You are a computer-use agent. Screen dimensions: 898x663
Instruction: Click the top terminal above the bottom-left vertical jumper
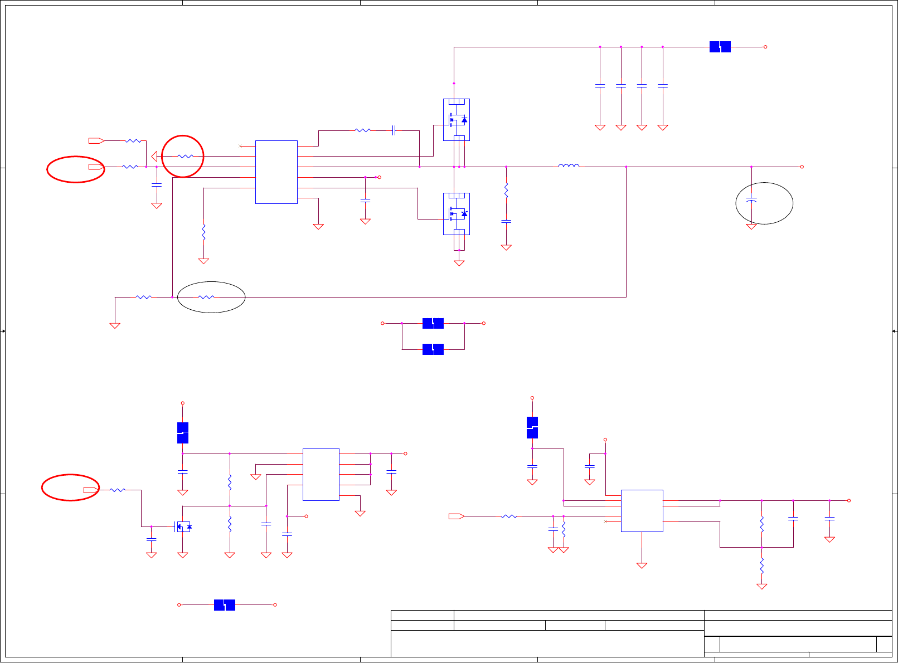pyautogui.click(x=183, y=403)
